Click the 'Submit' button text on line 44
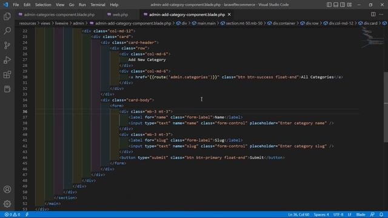This screenshot has height=218, width=388. pyautogui.click(x=256, y=157)
